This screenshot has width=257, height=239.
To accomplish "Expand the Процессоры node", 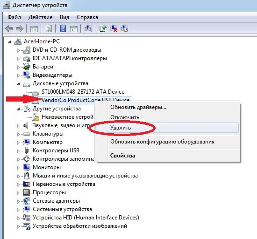I will pos(19,193).
